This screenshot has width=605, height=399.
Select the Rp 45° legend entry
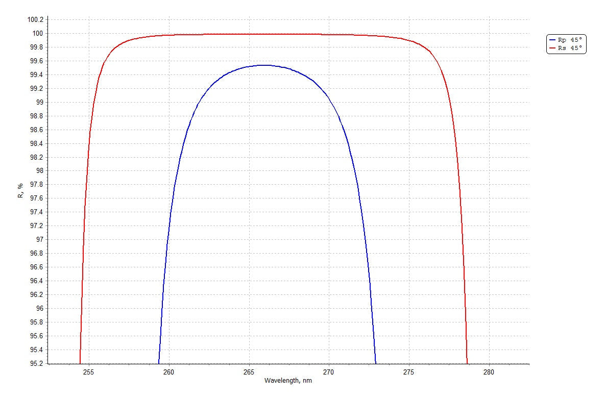[566, 40]
